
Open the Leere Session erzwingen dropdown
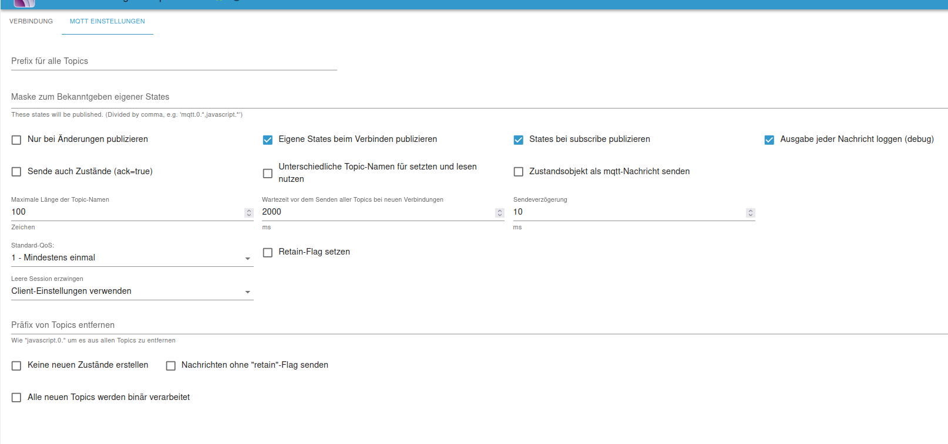click(x=132, y=291)
